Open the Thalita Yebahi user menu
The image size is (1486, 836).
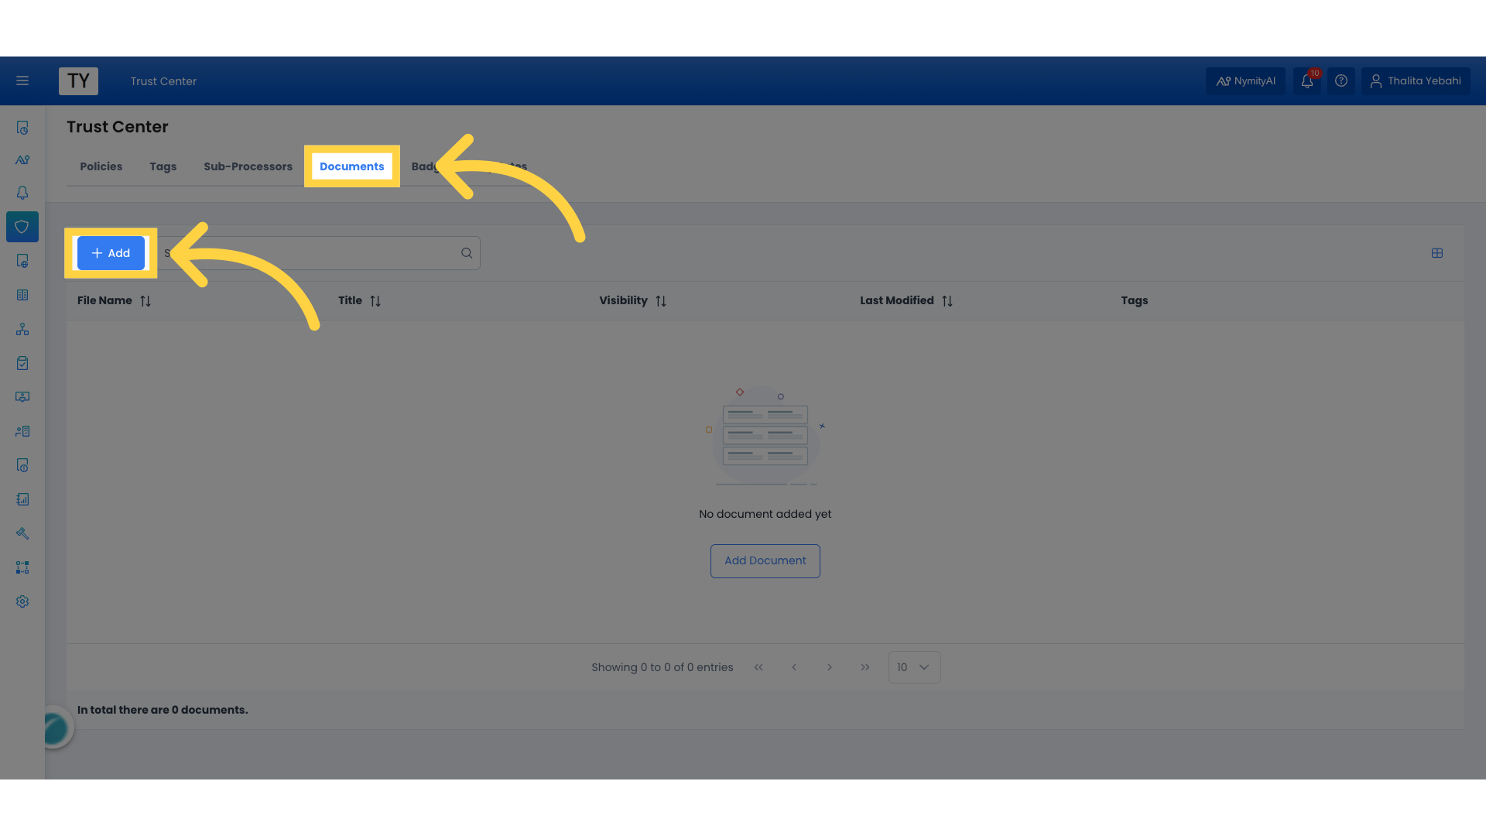pos(1416,81)
